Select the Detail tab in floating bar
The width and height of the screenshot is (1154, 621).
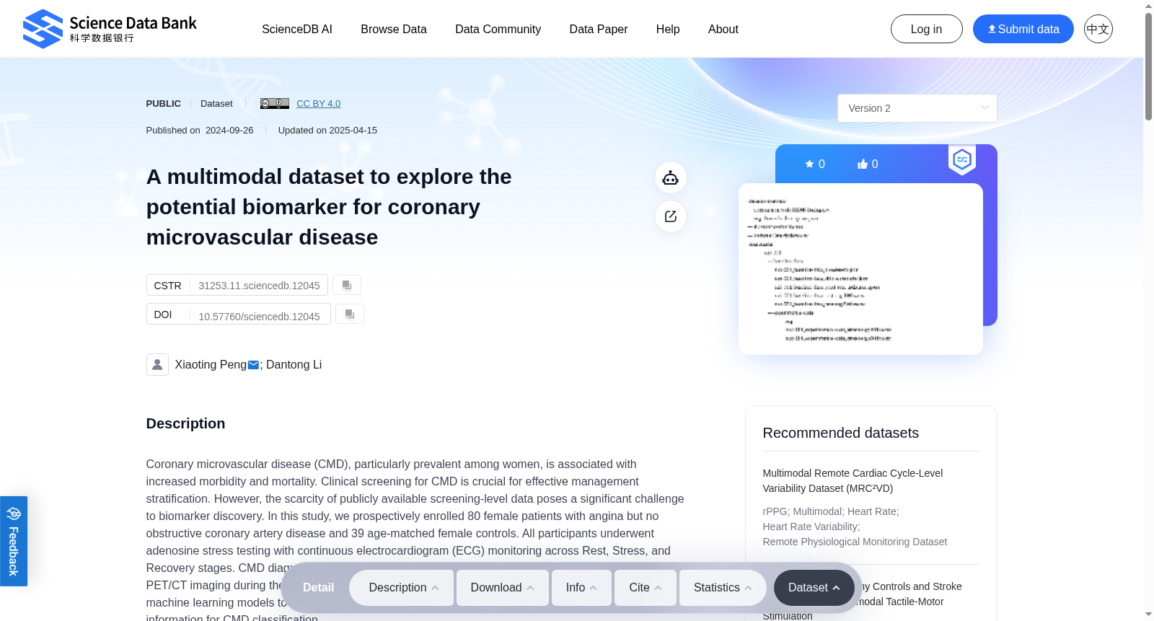point(318,588)
